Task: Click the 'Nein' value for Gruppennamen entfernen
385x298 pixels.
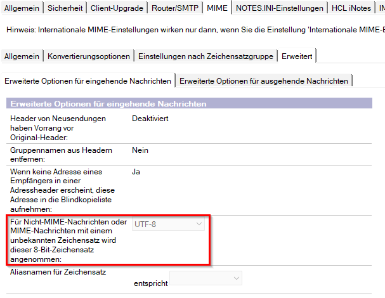Action: click(140, 150)
